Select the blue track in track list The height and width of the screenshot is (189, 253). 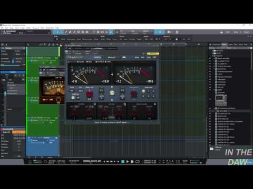(x=43, y=146)
